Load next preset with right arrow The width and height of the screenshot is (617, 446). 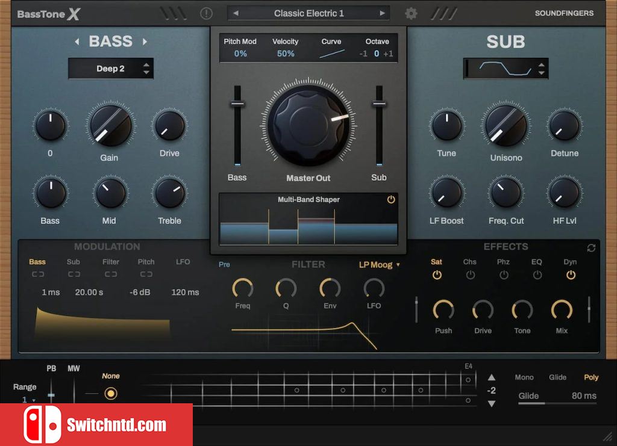click(x=381, y=13)
